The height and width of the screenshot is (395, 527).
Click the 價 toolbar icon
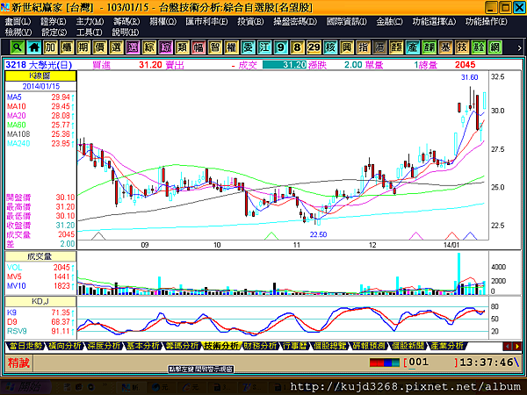99,47
